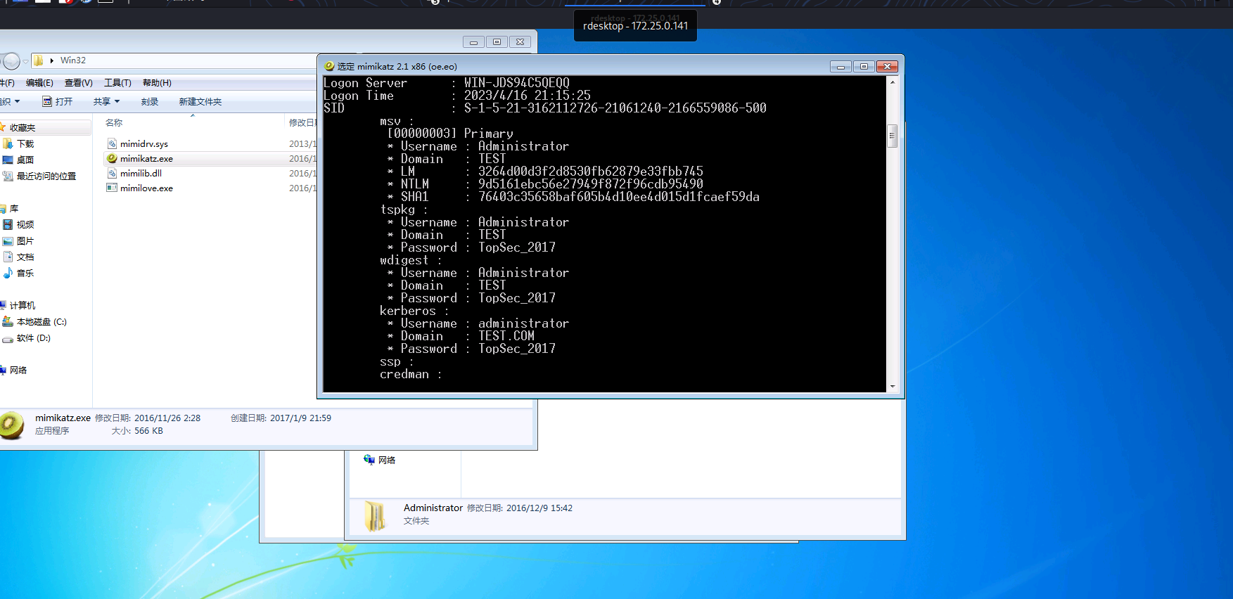Open 最近访问的位置 icon in sidebar
This screenshot has width=1233, height=599.
point(8,176)
